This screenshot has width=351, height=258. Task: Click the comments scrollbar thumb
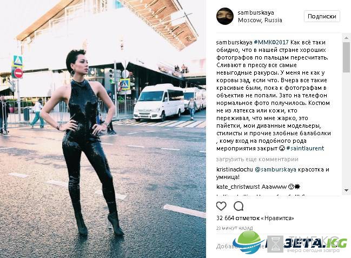[x=346, y=57]
